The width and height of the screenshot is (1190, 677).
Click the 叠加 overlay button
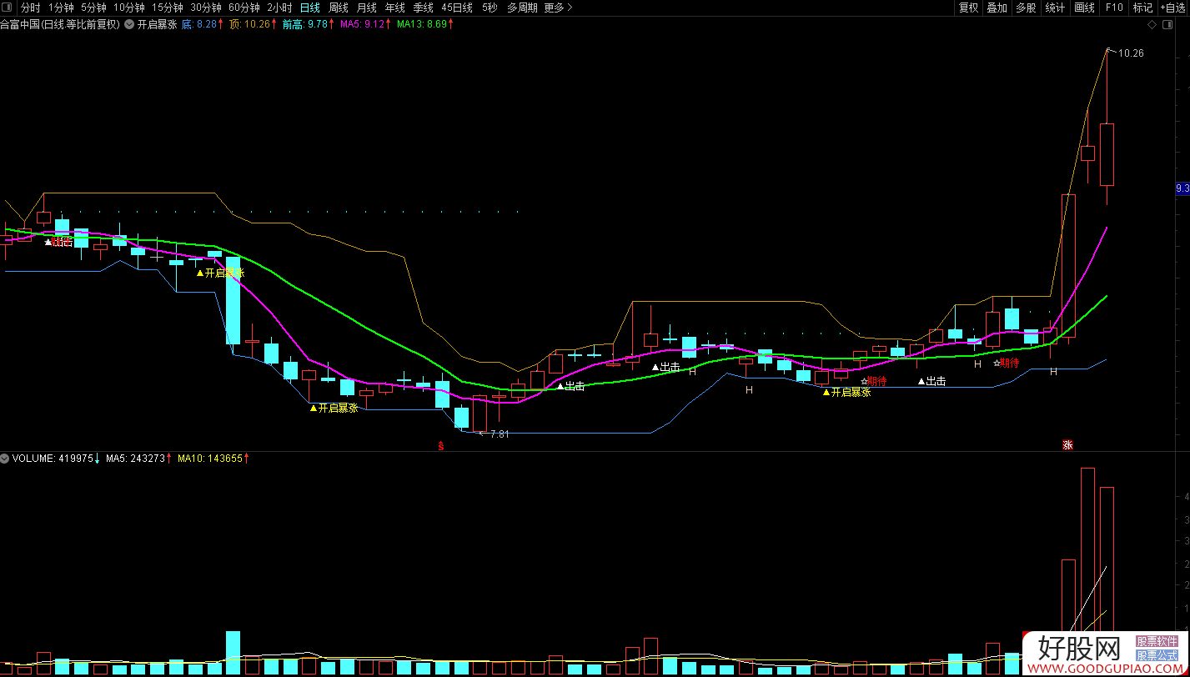click(x=997, y=8)
